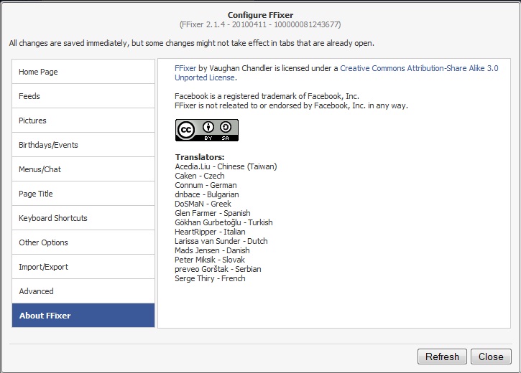Viewport: 521px width, 373px height.
Task: Click the Translators heading
Action: tap(200, 157)
